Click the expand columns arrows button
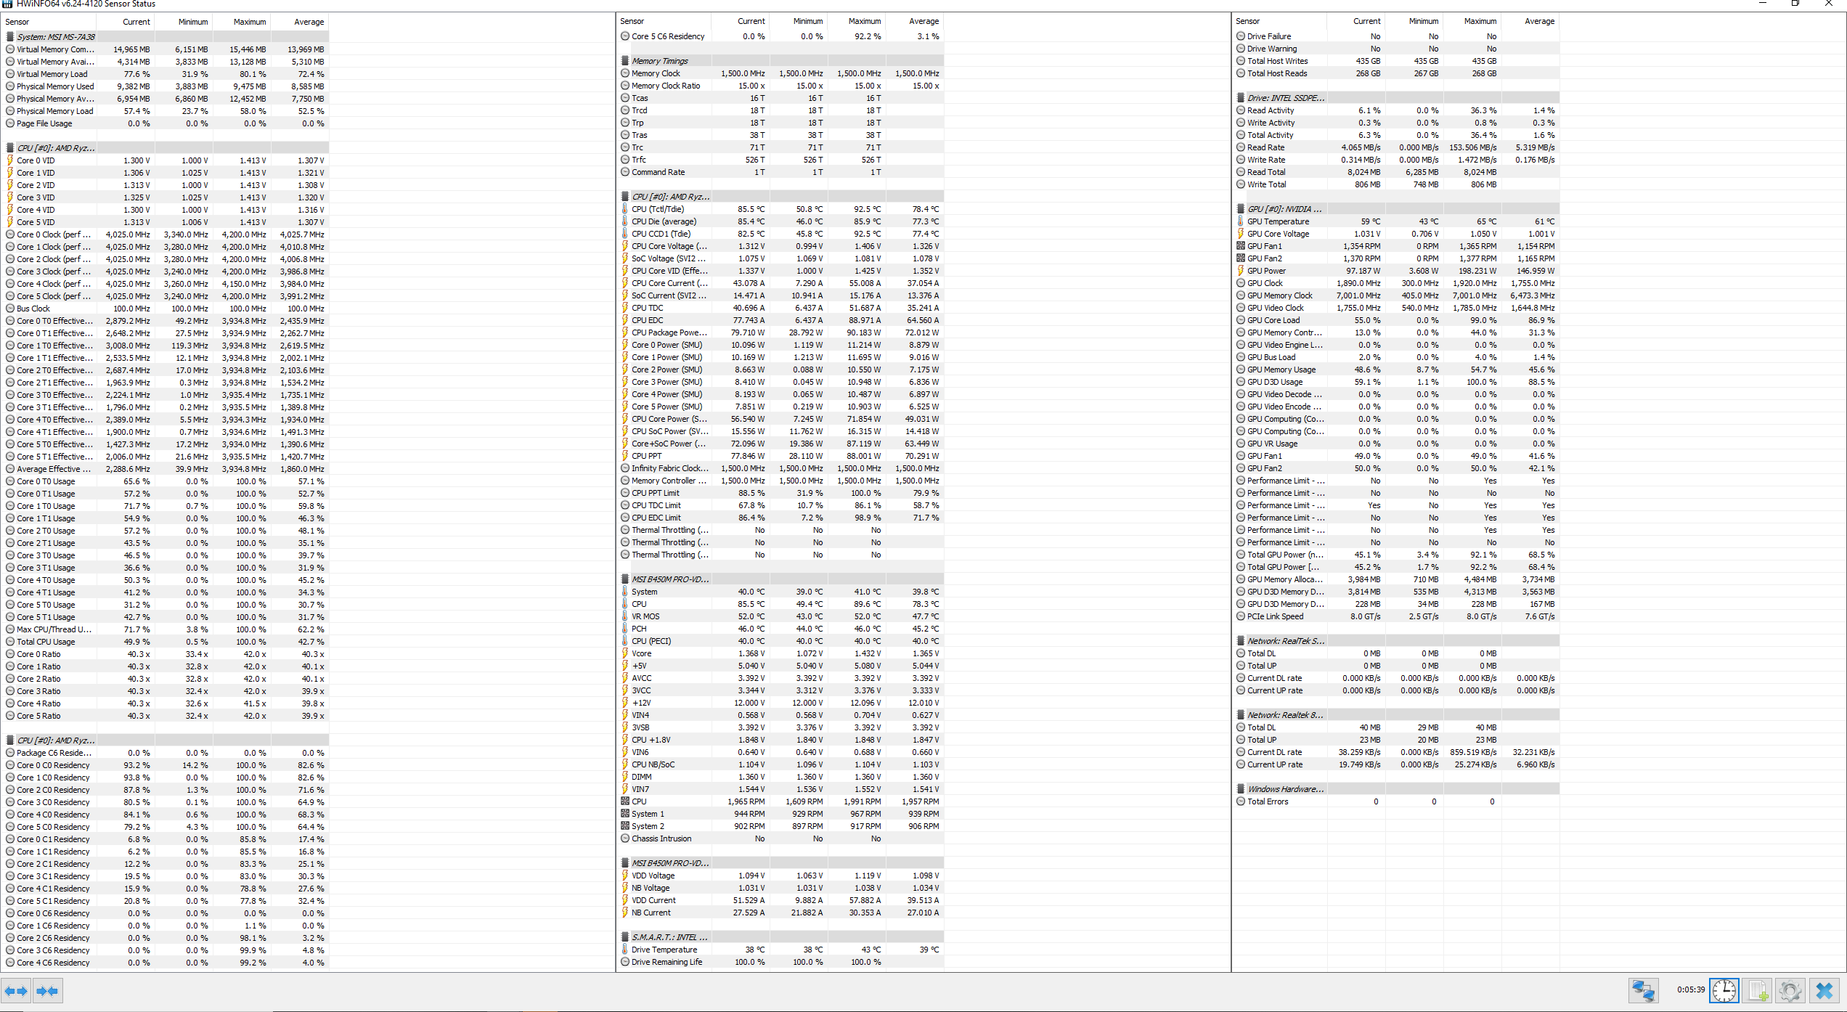This screenshot has width=1847, height=1012. click(x=16, y=991)
